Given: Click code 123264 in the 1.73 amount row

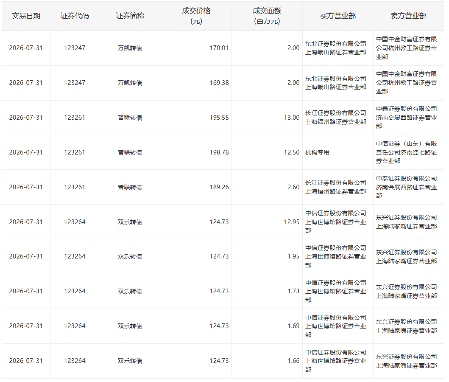Looking at the screenshot, I should click(75, 292).
